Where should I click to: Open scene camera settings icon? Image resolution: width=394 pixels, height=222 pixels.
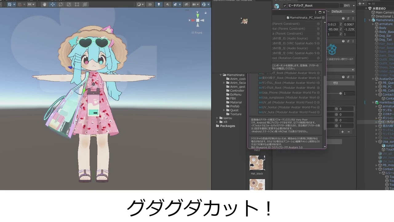(194, 4)
